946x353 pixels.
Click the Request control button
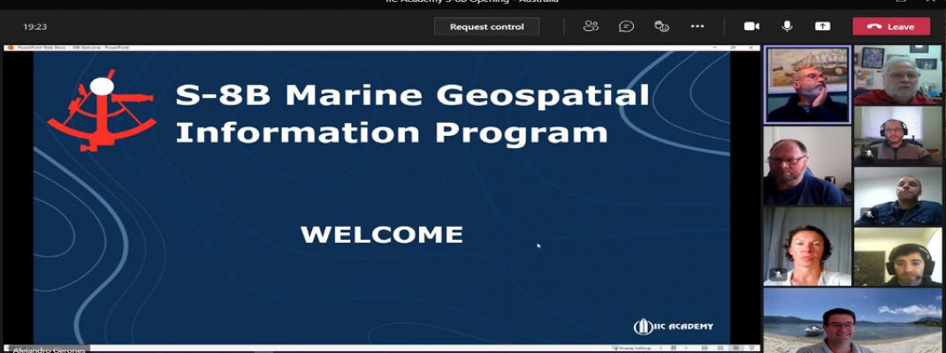click(x=486, y=26)
